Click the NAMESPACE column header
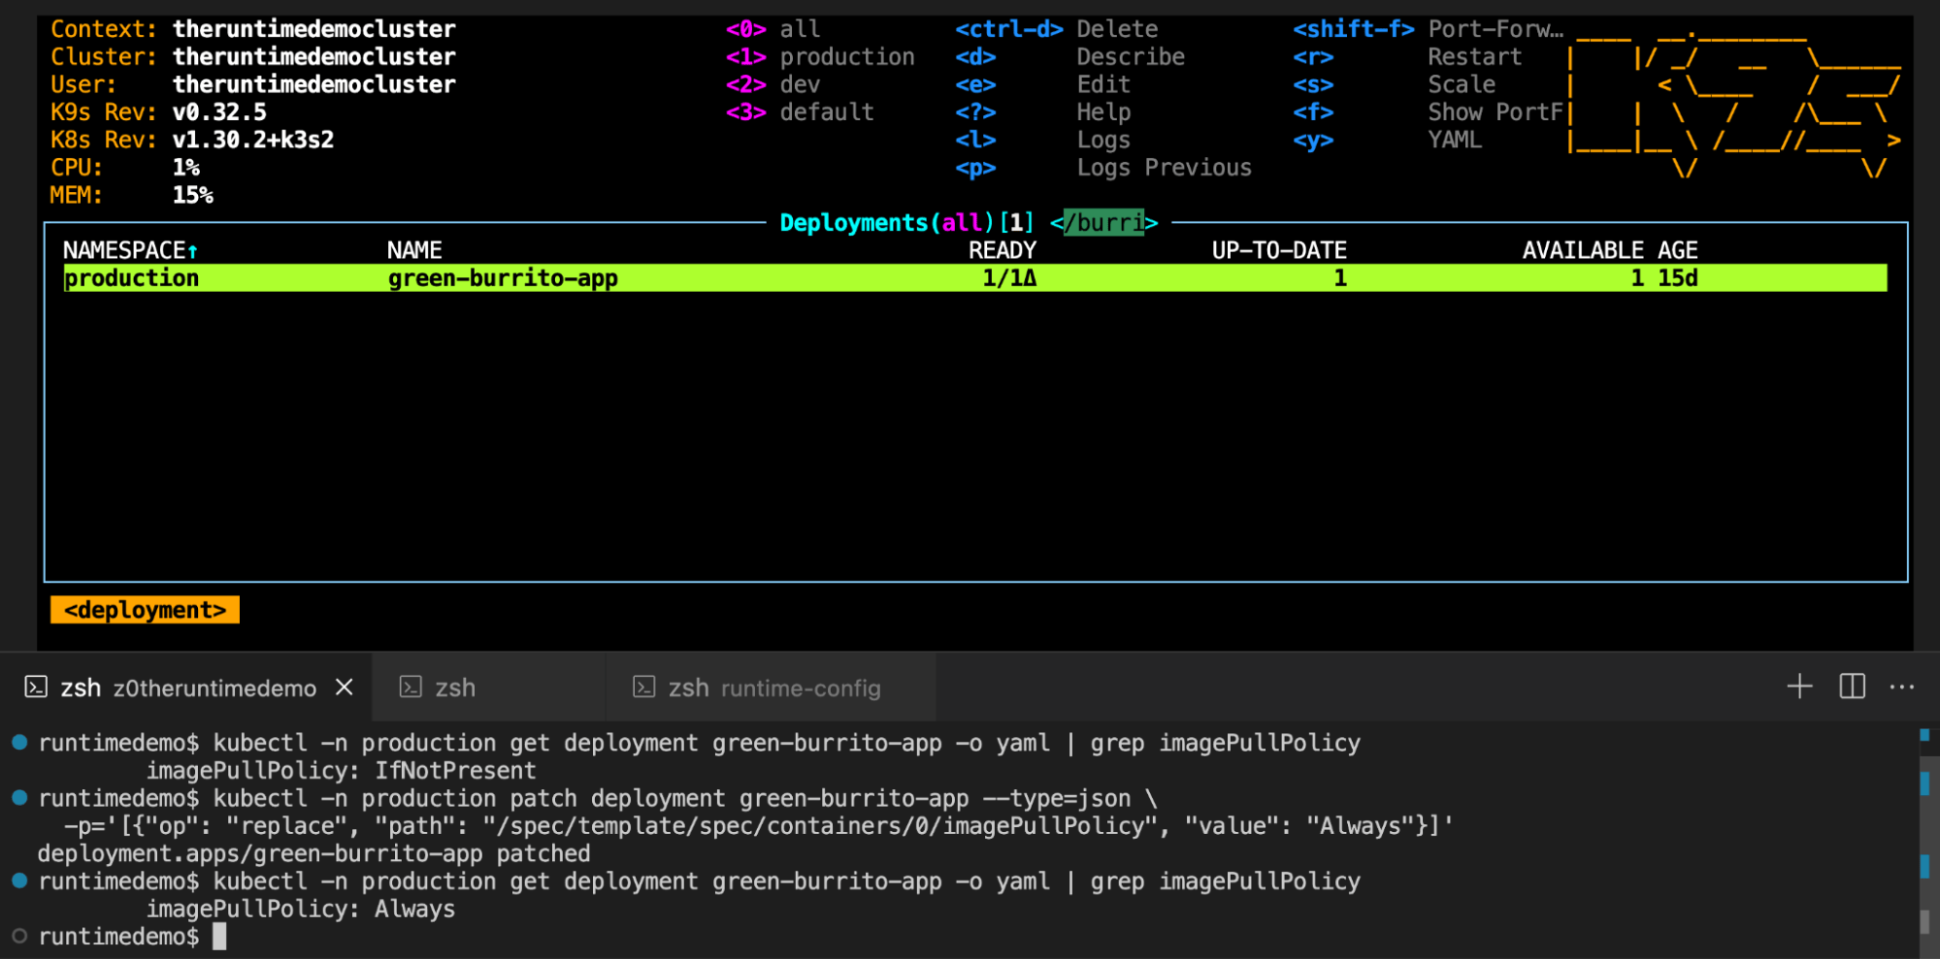 click(130, 250)
